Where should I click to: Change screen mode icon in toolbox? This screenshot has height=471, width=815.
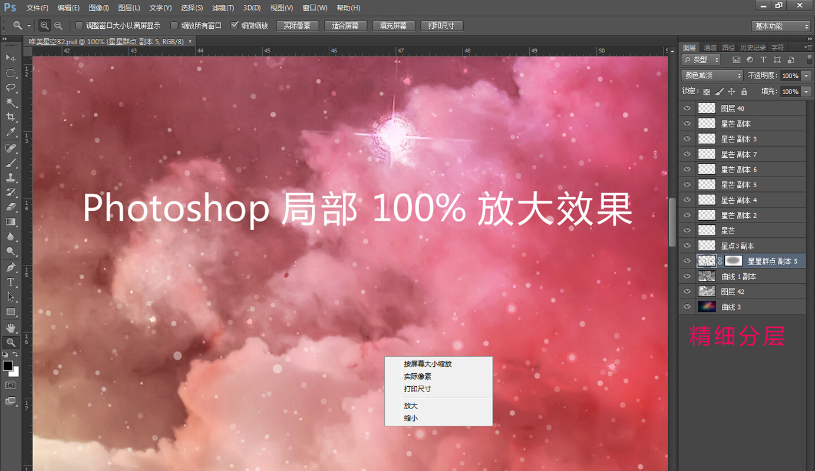(x=11, y=401)
